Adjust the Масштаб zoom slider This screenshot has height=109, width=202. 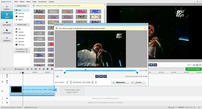185,107
